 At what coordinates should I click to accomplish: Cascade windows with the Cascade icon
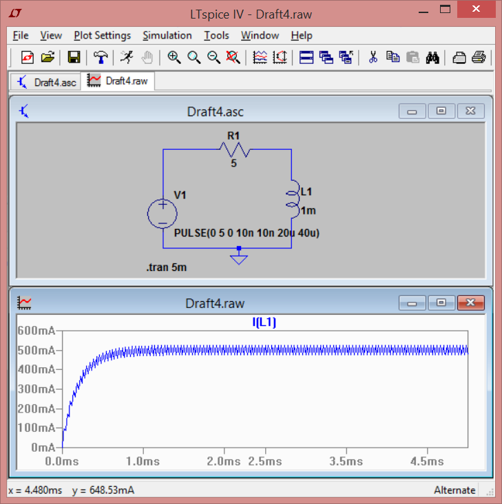[x=326, y=58]
